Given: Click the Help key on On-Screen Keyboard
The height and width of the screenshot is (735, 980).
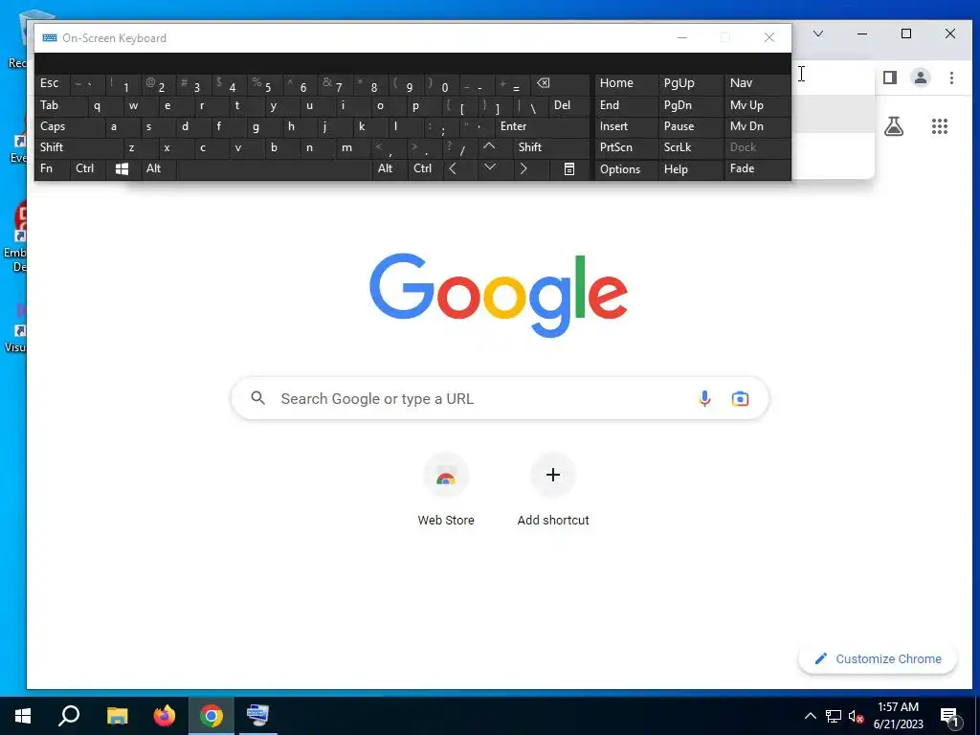Looking at the screenshot, I should pyautogui.click(x=691, y=168).
